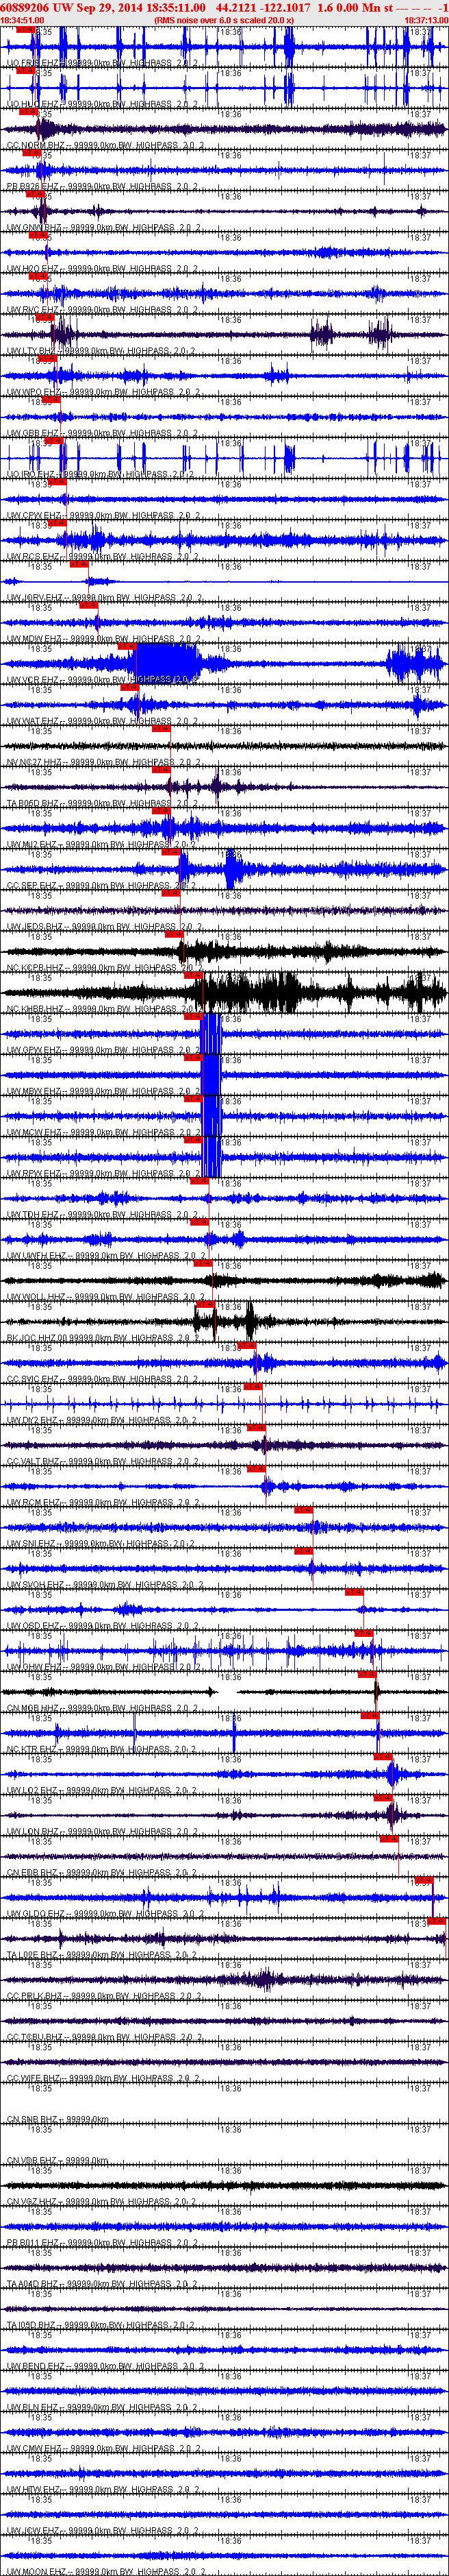Click the CN MGB HHZ trace label
This screenshot has width=449, height=2576.
[x=103, y=1709]
